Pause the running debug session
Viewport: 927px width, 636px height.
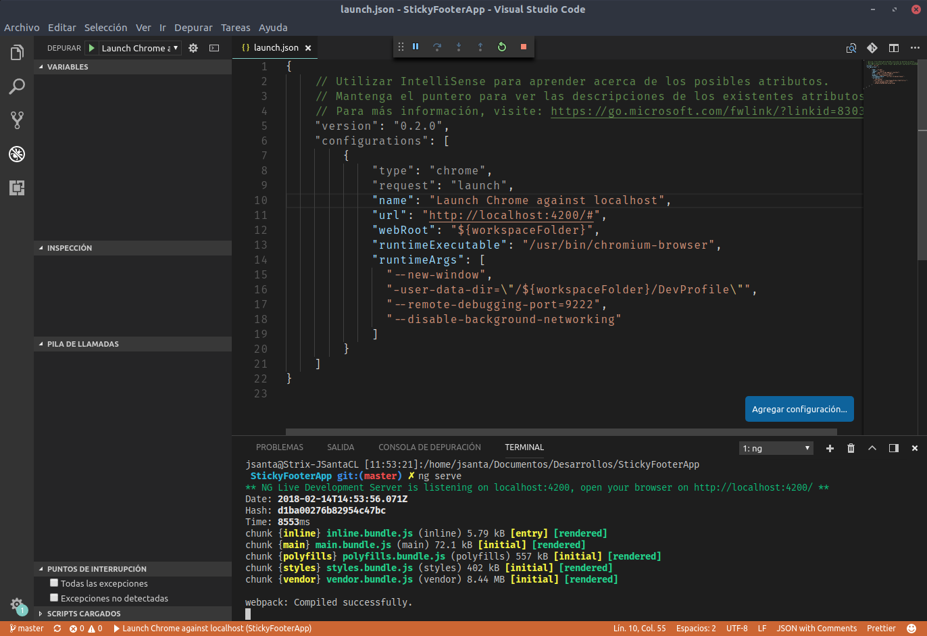[416, 47]
